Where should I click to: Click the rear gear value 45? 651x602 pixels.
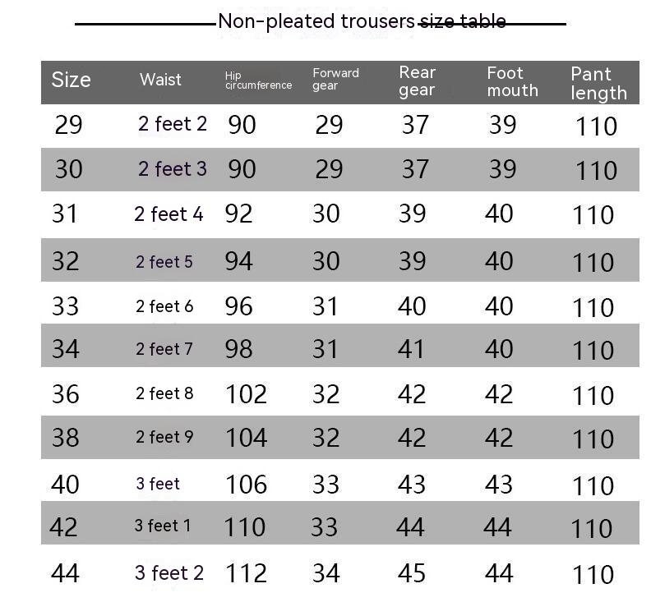[413, 572]
